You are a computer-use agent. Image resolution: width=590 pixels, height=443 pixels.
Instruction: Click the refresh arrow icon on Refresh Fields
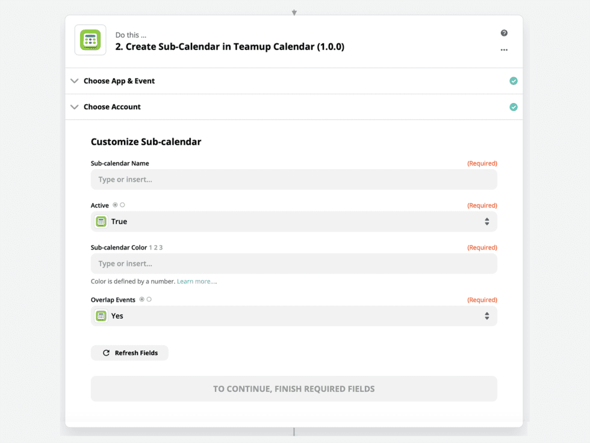105,353
